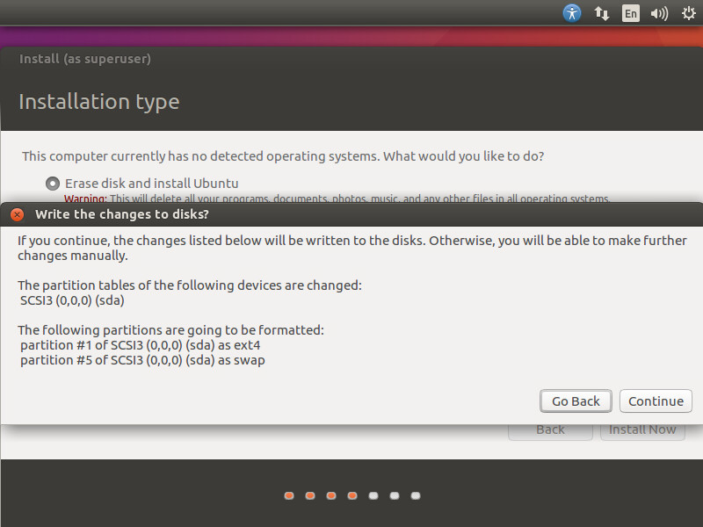Click the first white progress dot
The image size is (703, 527).
click(373, 495)
